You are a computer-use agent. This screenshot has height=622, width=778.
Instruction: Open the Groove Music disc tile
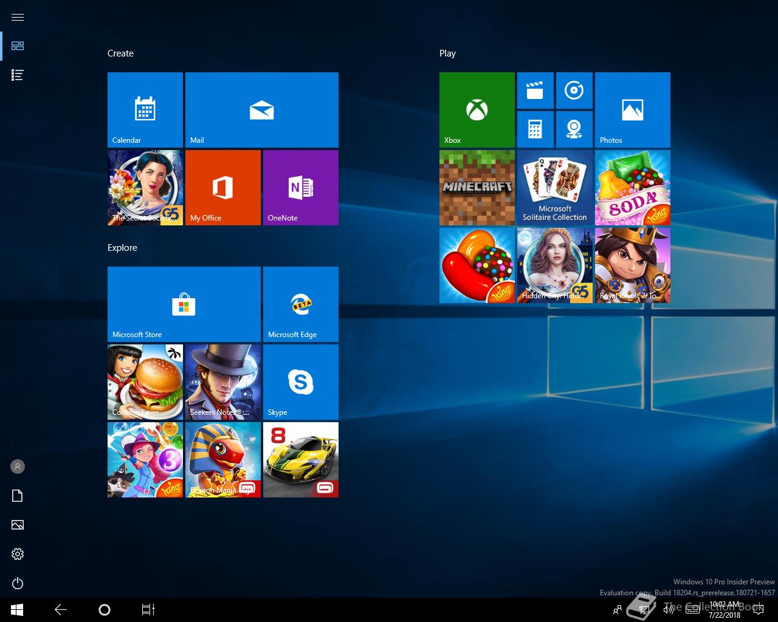tap(574, 91)
